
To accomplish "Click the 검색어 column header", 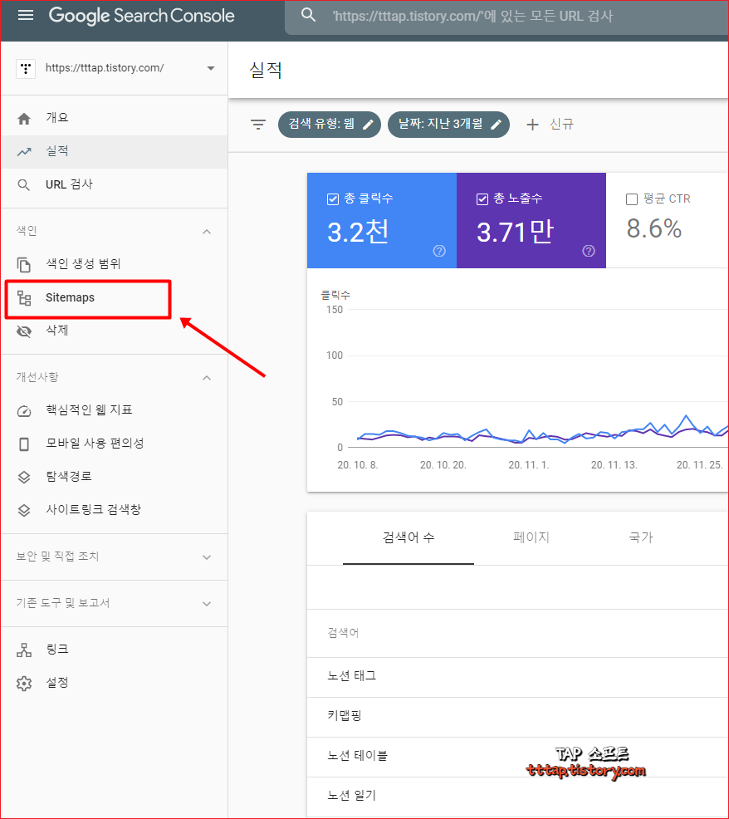I will point(343,633).
